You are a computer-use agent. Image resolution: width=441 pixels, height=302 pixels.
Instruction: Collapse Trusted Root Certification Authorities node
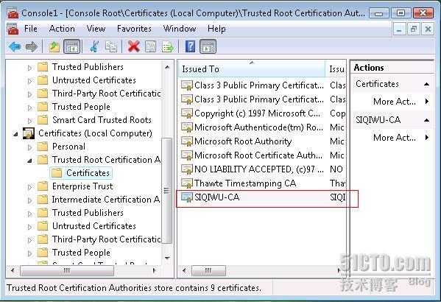(29, 161)
